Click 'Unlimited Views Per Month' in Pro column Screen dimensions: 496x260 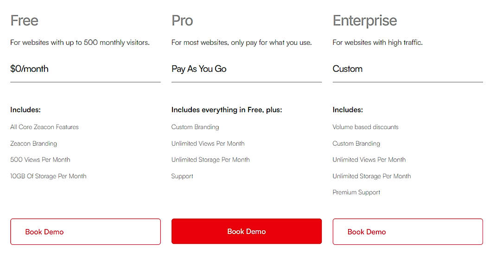(208, 143)
